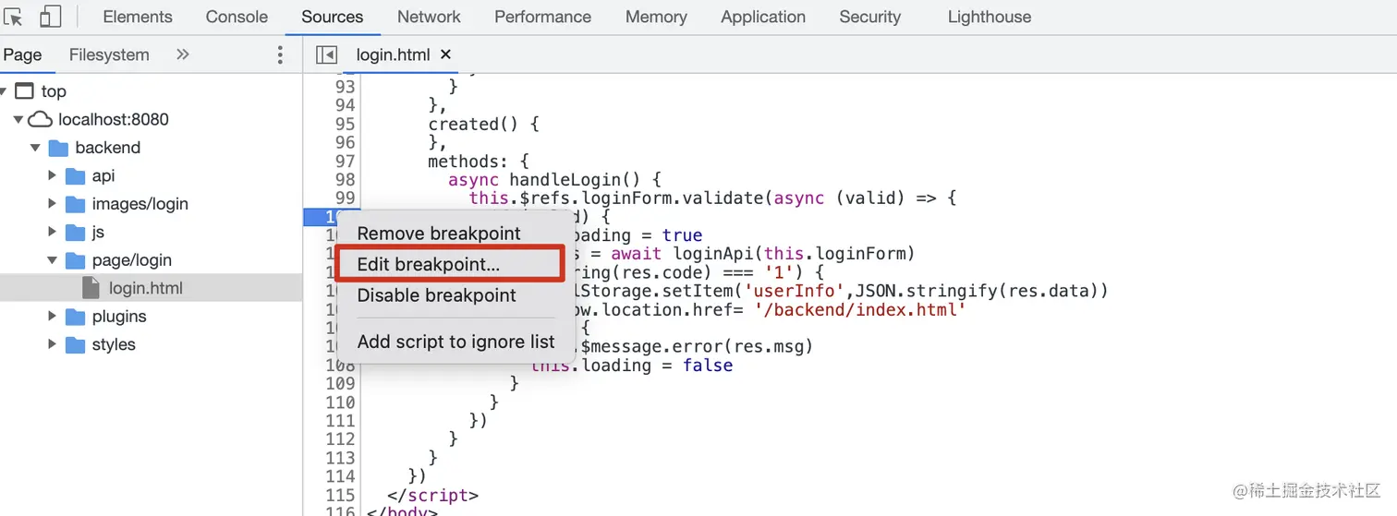This screenshot has width=1397, height=516.
Task: Open the Elements tab
Action: pos(138,17)
